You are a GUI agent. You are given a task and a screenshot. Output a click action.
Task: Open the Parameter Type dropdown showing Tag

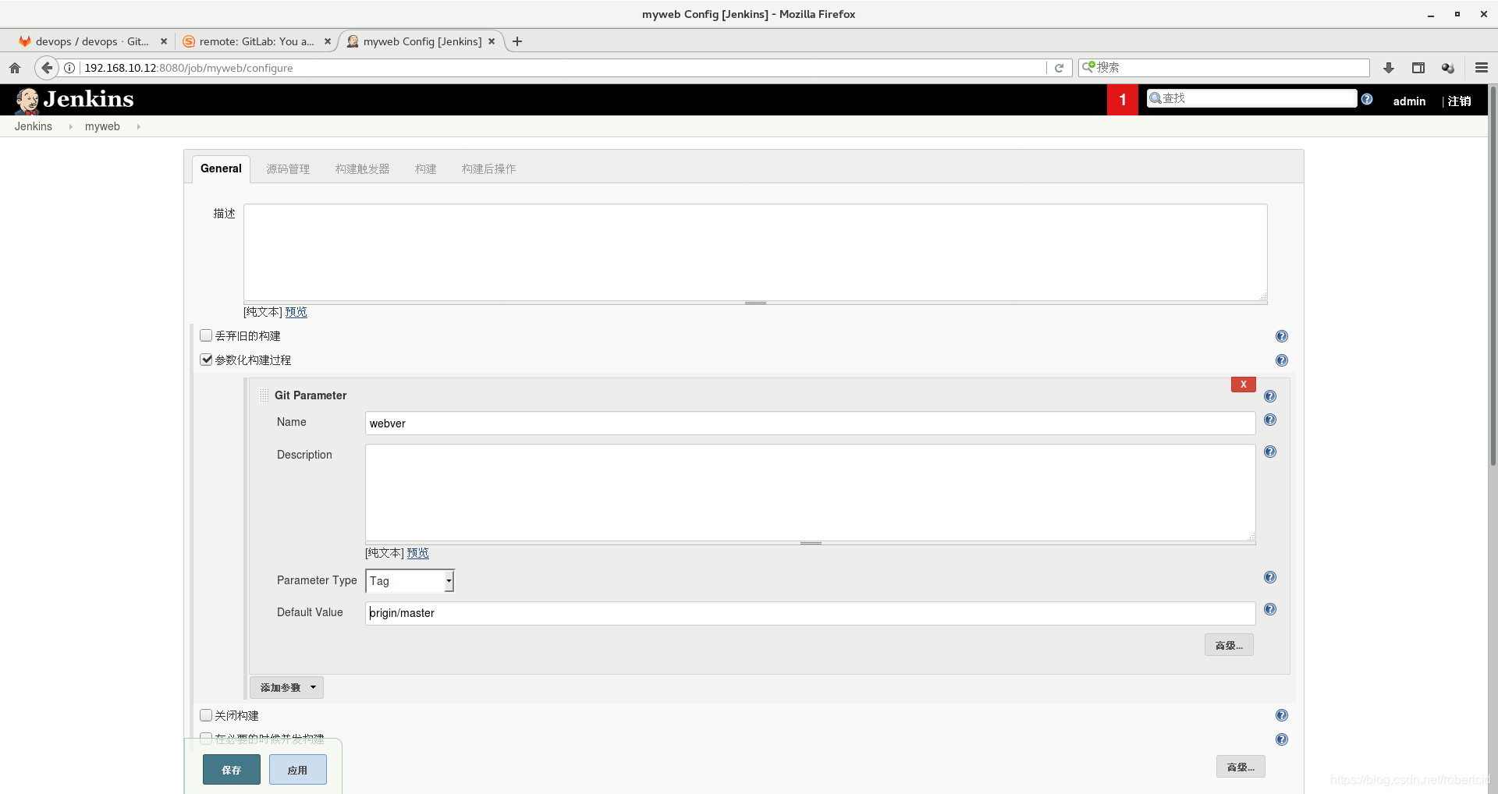pyautogui.click(x=410, y=581)
